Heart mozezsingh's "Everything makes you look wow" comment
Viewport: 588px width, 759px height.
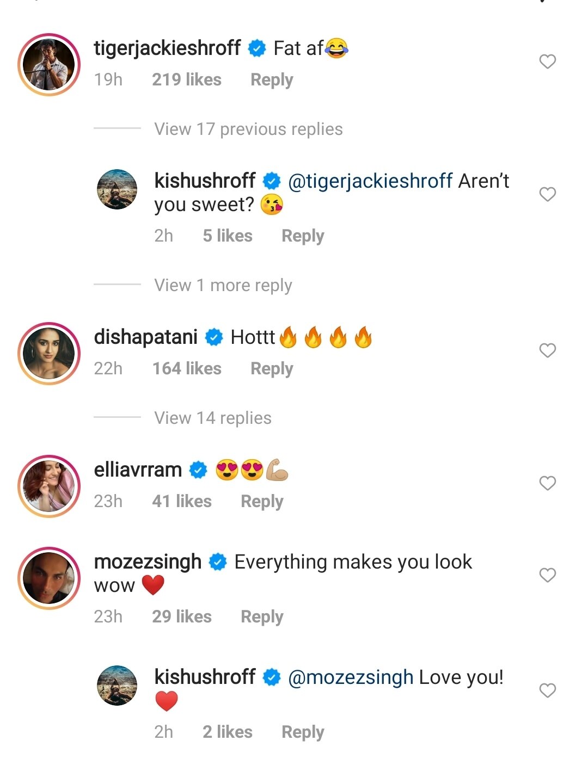[547, 575]
